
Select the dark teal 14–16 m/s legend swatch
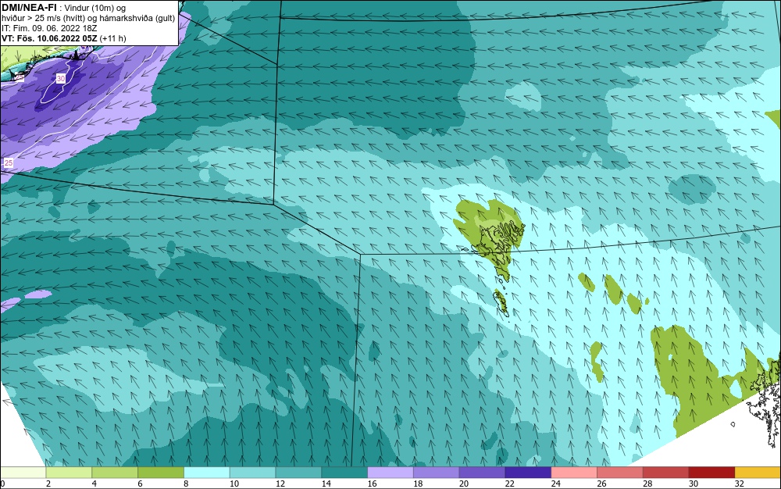[x=344, y=473]
